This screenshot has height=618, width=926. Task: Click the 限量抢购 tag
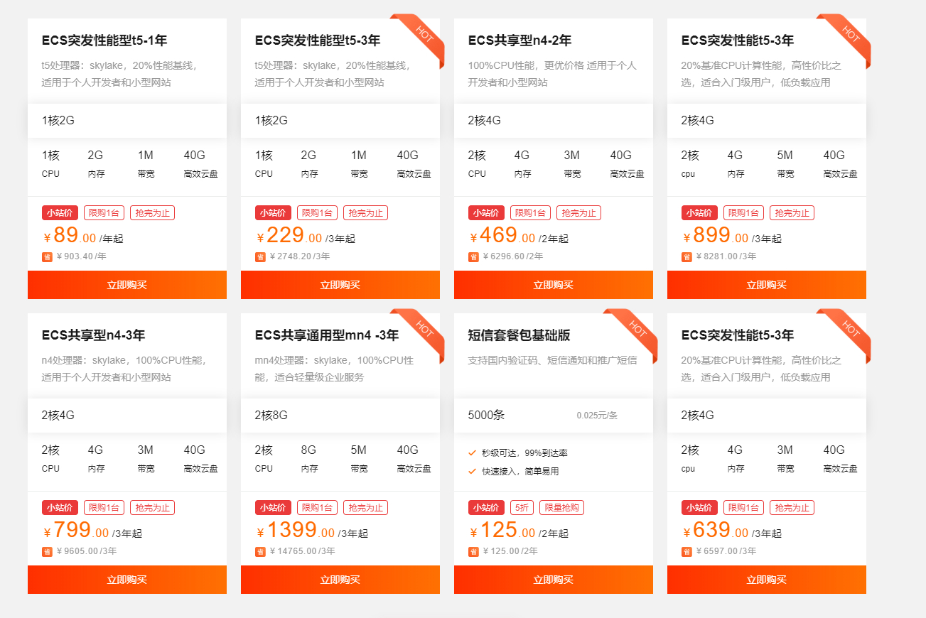pos(561,507)
